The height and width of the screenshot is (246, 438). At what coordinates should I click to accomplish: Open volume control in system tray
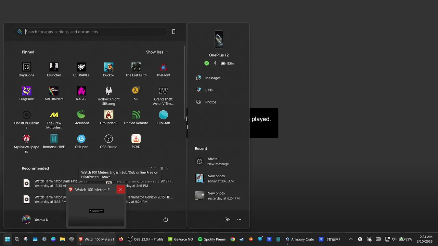[x=393, y=239]
